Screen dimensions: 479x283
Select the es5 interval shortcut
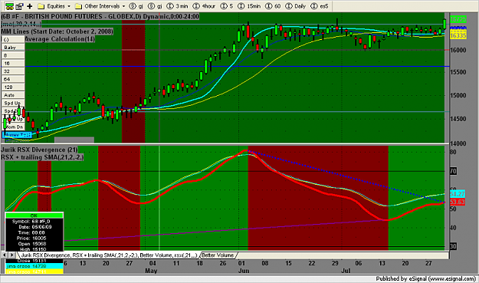pyautogui.click(x=320, y=6)
